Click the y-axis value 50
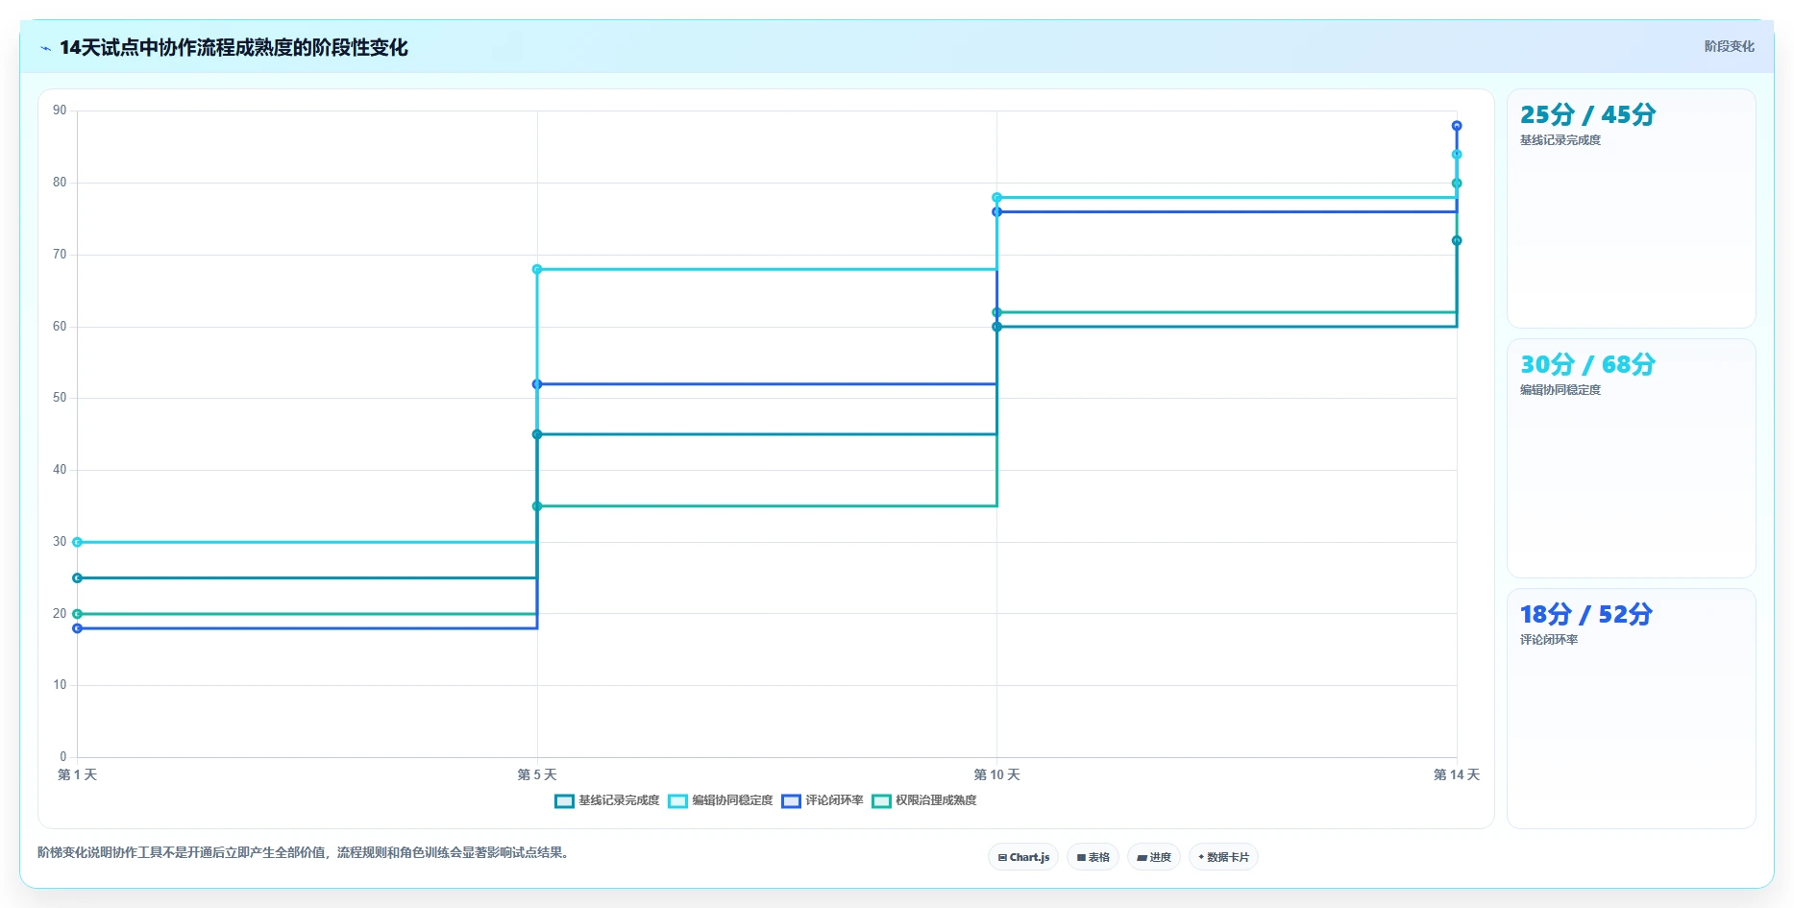The width and height of the screenshot is (1794, 908). point(60,398)
